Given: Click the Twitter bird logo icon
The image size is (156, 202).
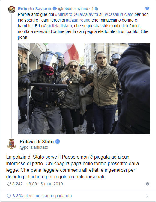Looking at the screenshot, I should (x=147, y=8).
